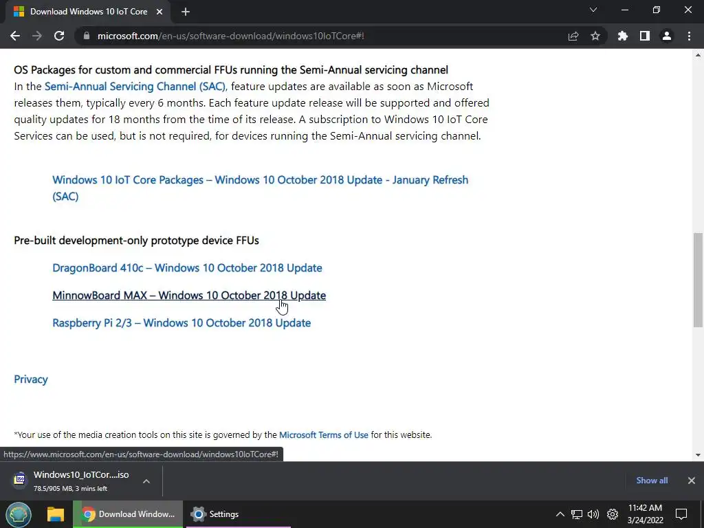The width and height of the screenshot is (704, 528).
Task: Open a new browser tab
Action: pyautogui.click(x=186, y=12)
